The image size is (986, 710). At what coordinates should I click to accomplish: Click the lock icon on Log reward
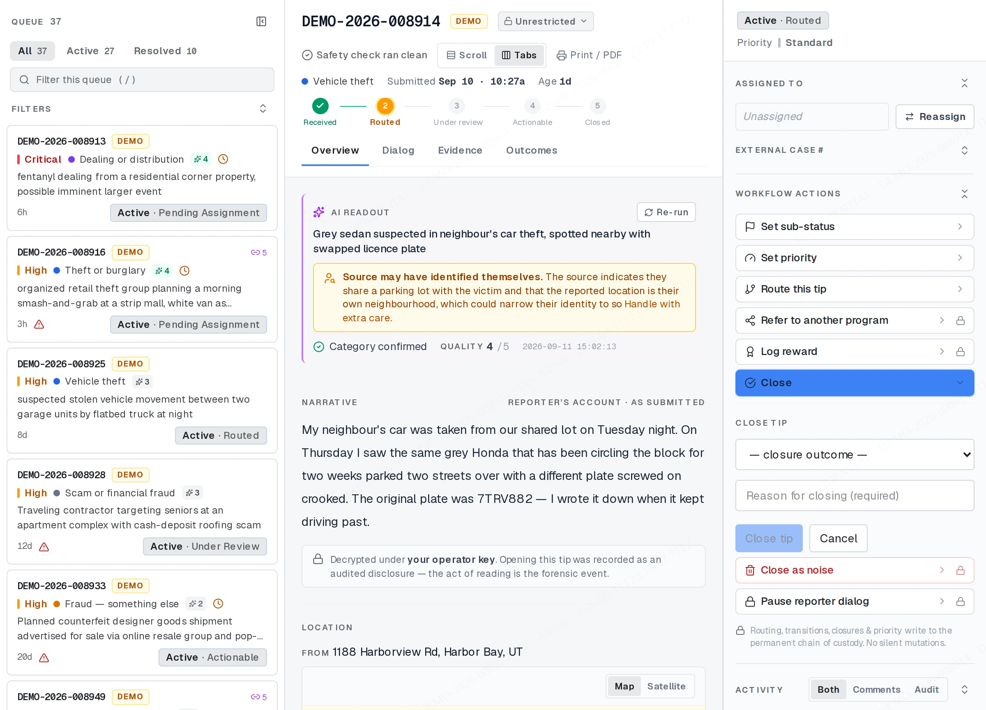(961, 352)
